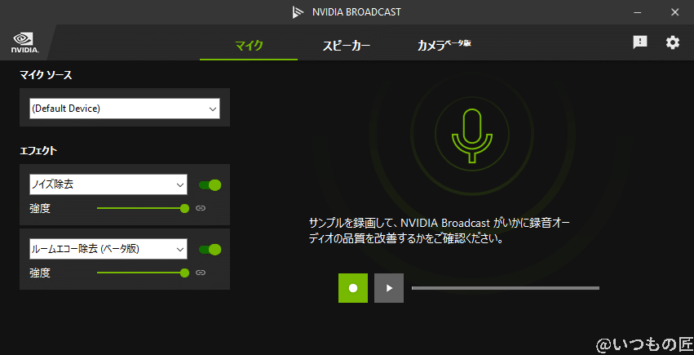The image size is (694, 355).
Task: Play the recorded sample
Action: pyautogui.click(x=389, y=288)
